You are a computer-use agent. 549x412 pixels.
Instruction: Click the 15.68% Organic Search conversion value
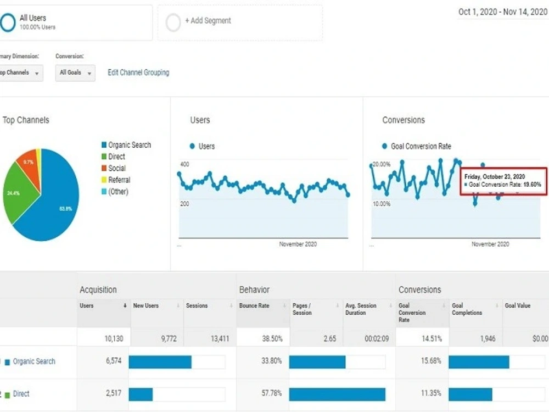(431, 360)
